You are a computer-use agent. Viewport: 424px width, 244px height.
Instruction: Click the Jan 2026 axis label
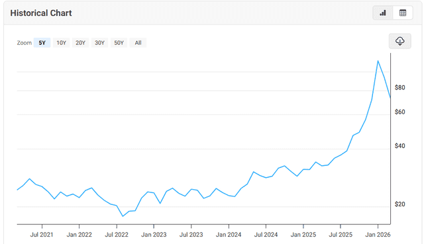pyautogui.click(x=378, y=235)
